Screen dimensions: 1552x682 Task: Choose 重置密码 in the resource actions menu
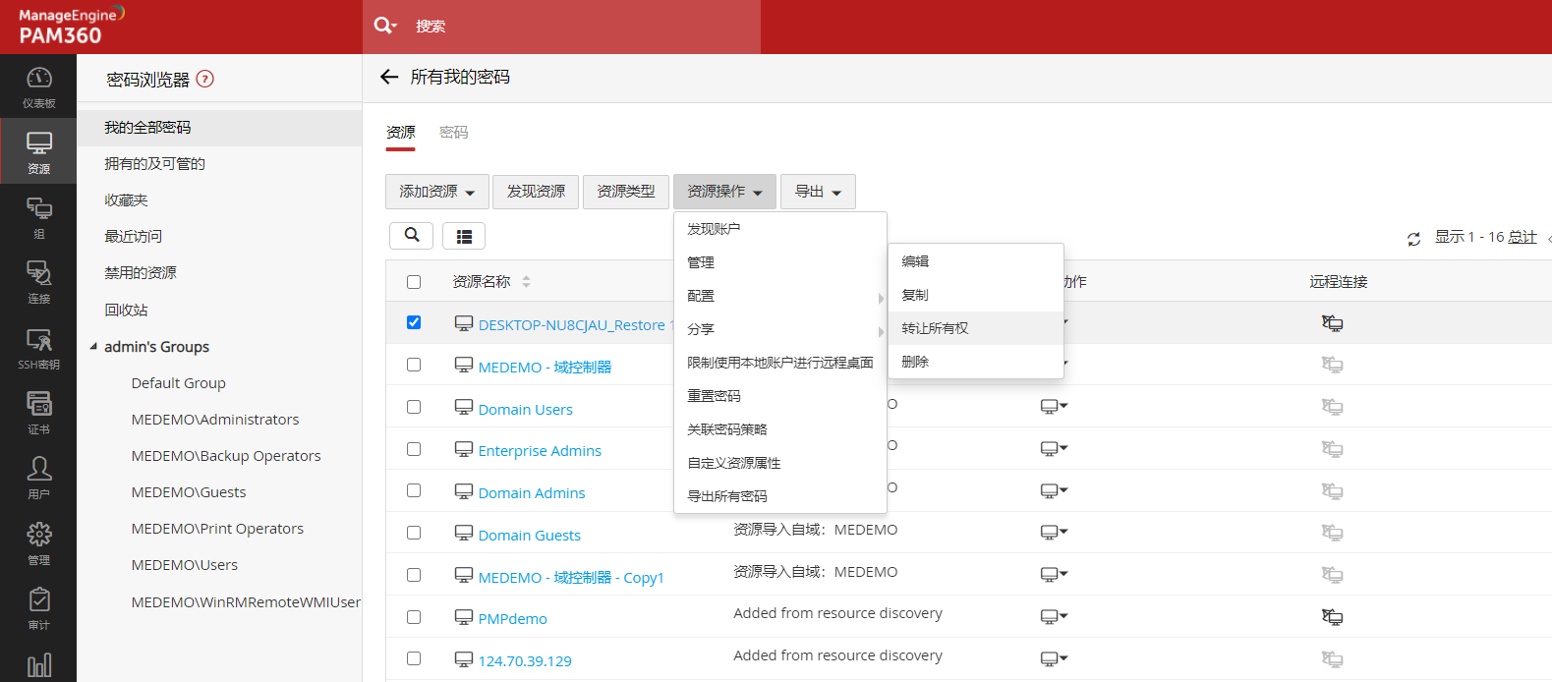click(x=714, y=396)
